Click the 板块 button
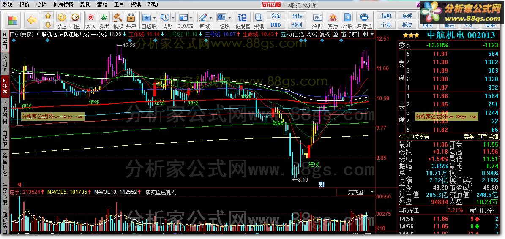The width and height of the screenshot is (505, 239). (x=407, y=25)
